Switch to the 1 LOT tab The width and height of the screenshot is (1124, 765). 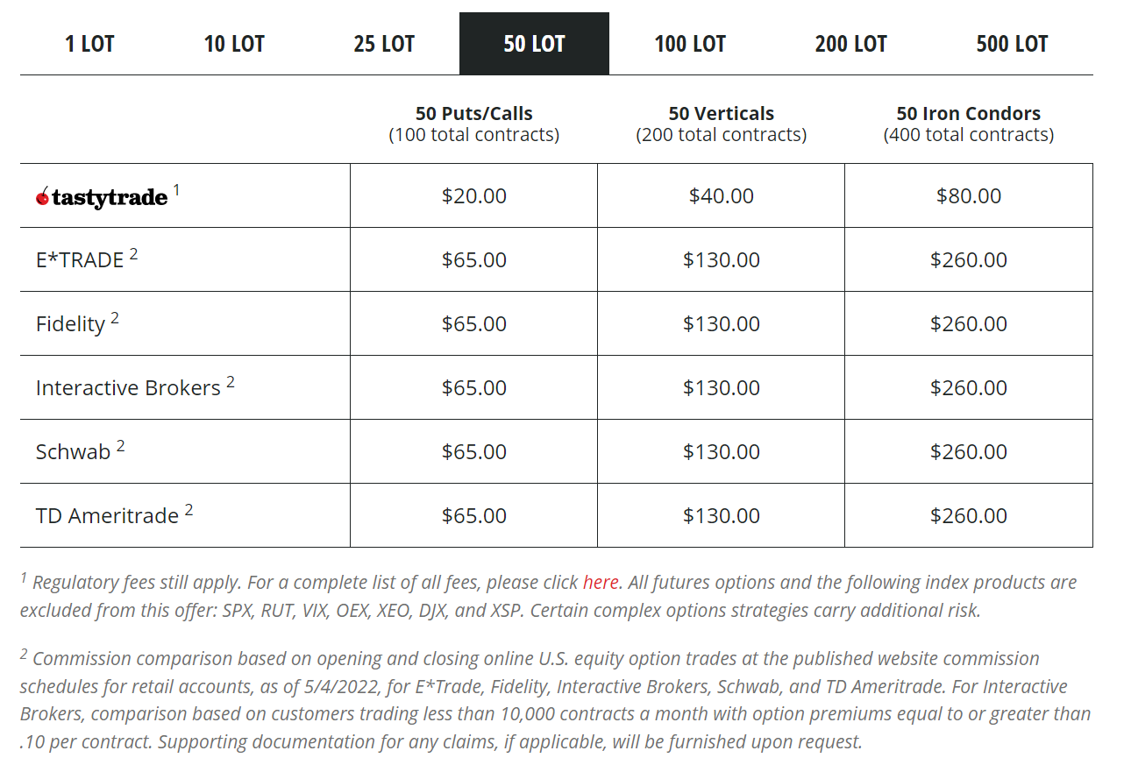coord(89,44)
